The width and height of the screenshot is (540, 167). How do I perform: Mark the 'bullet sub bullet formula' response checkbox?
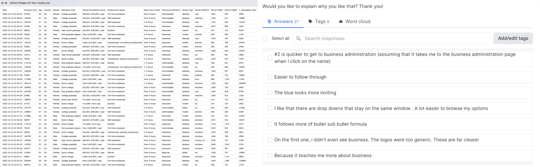click(x=270, y=124)
